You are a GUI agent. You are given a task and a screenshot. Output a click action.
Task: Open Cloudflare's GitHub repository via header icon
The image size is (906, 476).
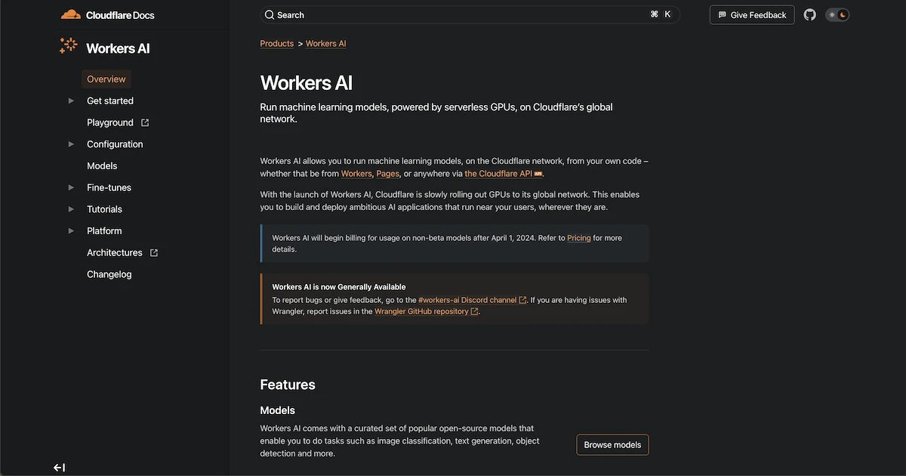pyautogui.click(x=809, y=14)
